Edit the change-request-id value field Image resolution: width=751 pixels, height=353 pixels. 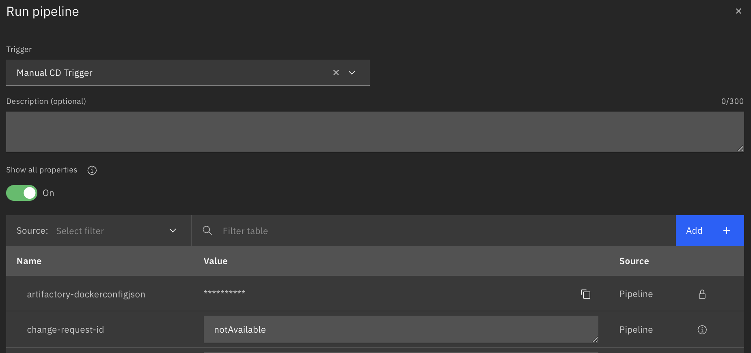[x=401, y=329]
